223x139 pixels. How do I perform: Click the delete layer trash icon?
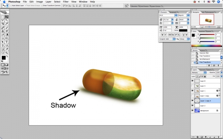218,137
